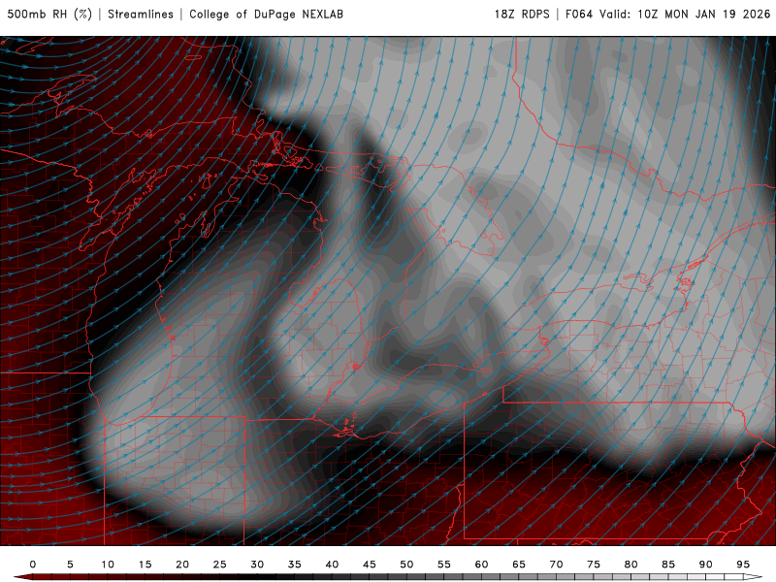Click the colorbar label "50"
The image size is (776, 582).
[x=406, y=565]
